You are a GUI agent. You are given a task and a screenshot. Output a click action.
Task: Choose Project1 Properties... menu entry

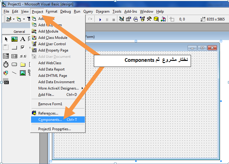[58, 129]
